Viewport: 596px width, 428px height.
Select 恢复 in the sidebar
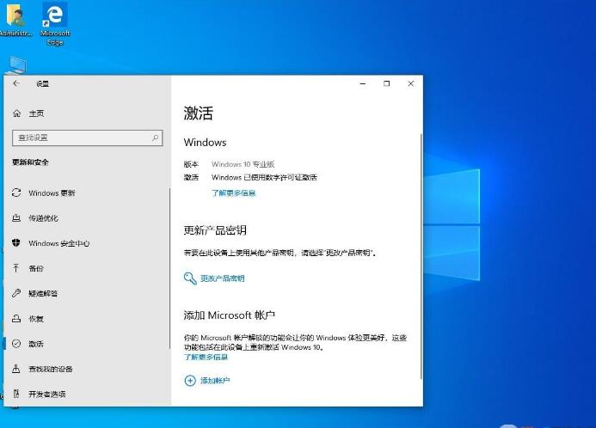click(88, 318)
